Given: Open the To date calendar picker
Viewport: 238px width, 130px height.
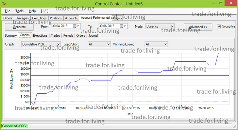Looking at the screenshot, I should (x=123, y=26).
